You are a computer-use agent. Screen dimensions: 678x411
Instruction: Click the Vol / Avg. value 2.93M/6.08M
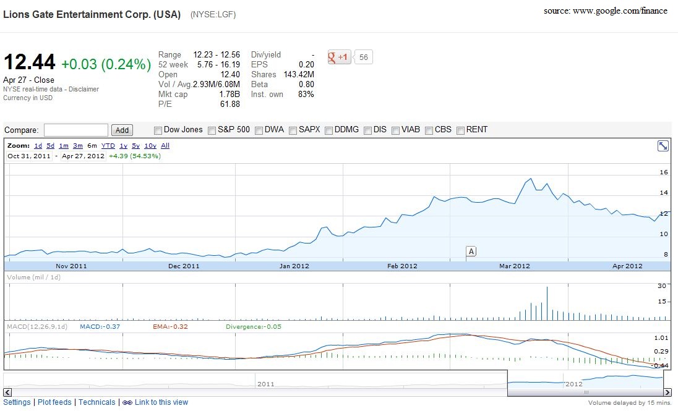(217, 84)
